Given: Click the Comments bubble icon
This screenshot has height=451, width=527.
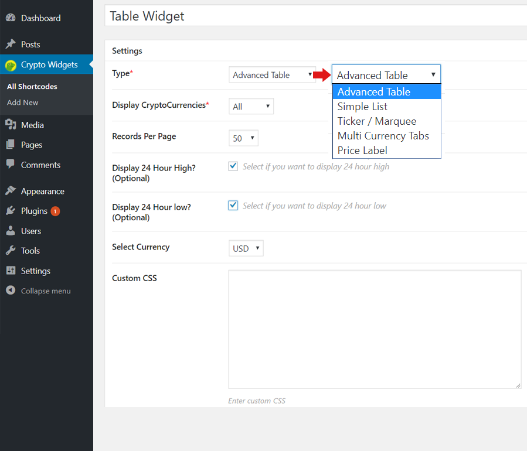Looking at the screenshot, I should pos(11,165).
